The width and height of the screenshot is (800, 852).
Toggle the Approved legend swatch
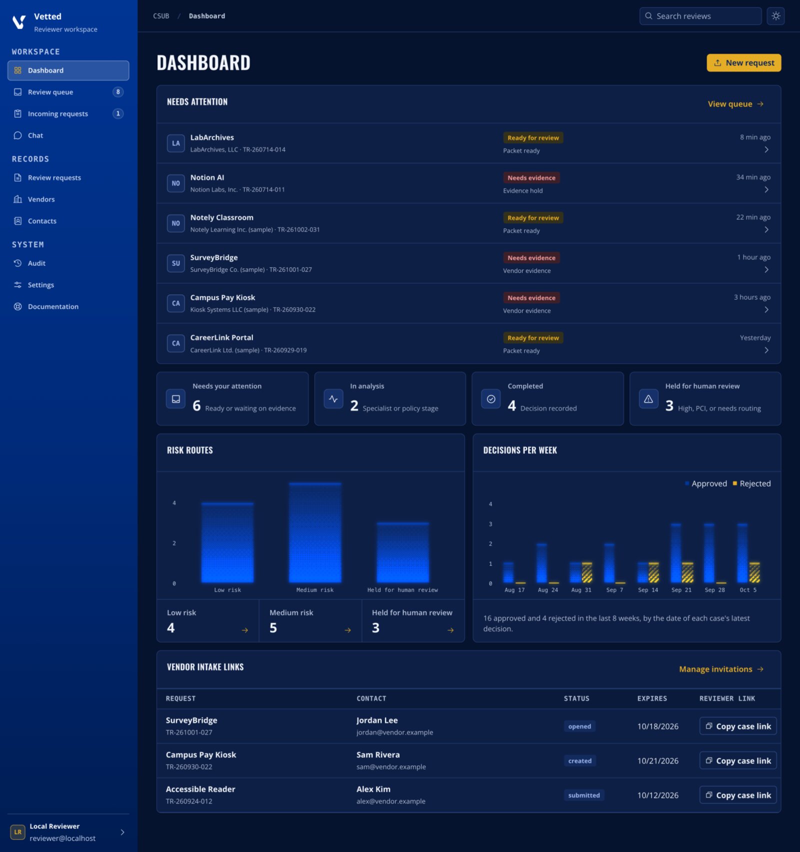click(x=687, y=483)
